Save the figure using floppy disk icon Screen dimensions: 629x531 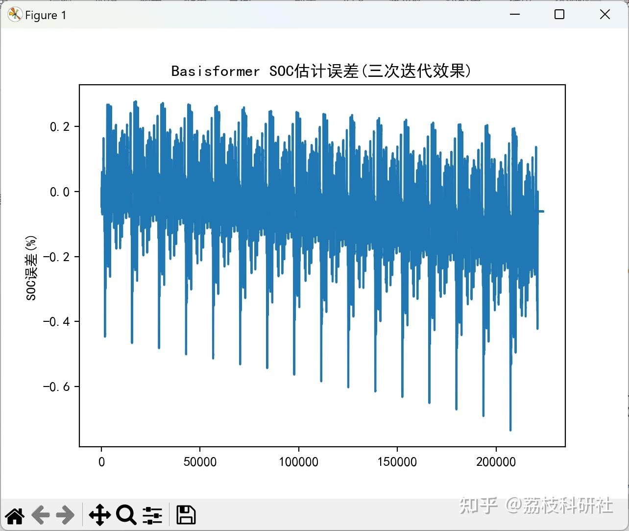pos(186,515)
